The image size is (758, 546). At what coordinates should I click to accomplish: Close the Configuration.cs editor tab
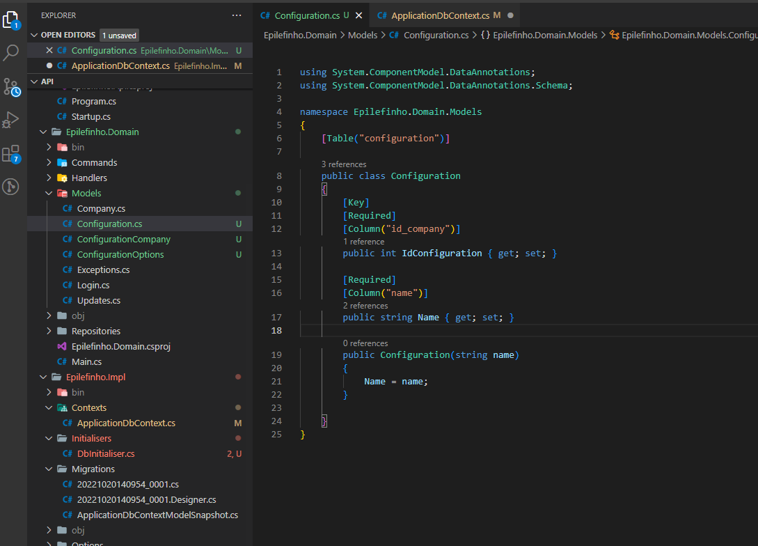tap(358, 15)
